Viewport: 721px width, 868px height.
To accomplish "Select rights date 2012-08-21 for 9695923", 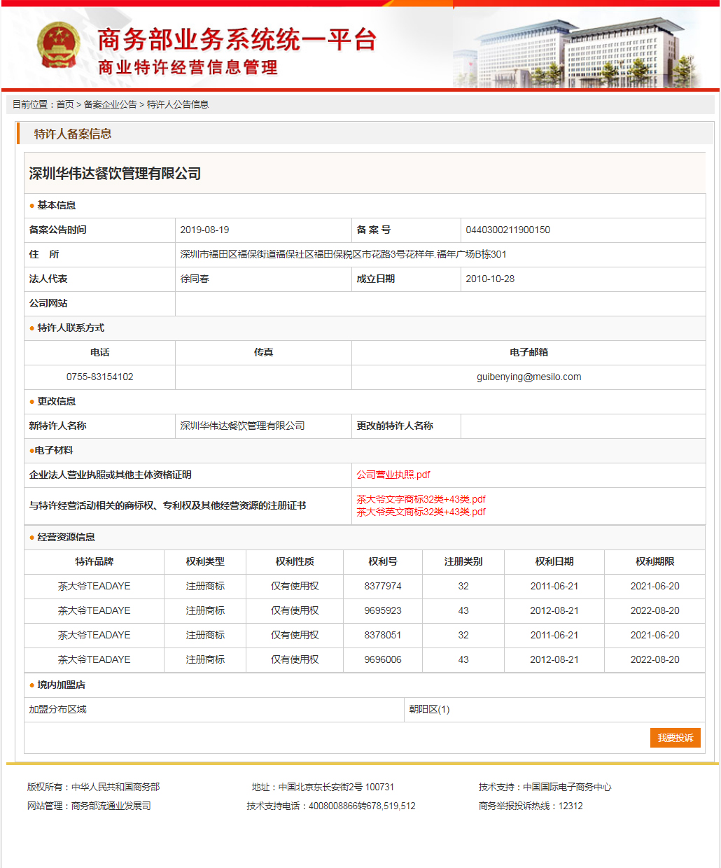I will (x=554, y=610).
